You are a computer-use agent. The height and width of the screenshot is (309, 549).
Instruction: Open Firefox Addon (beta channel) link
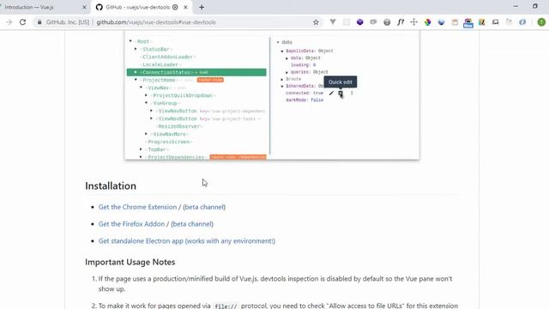tap(192, 224)
